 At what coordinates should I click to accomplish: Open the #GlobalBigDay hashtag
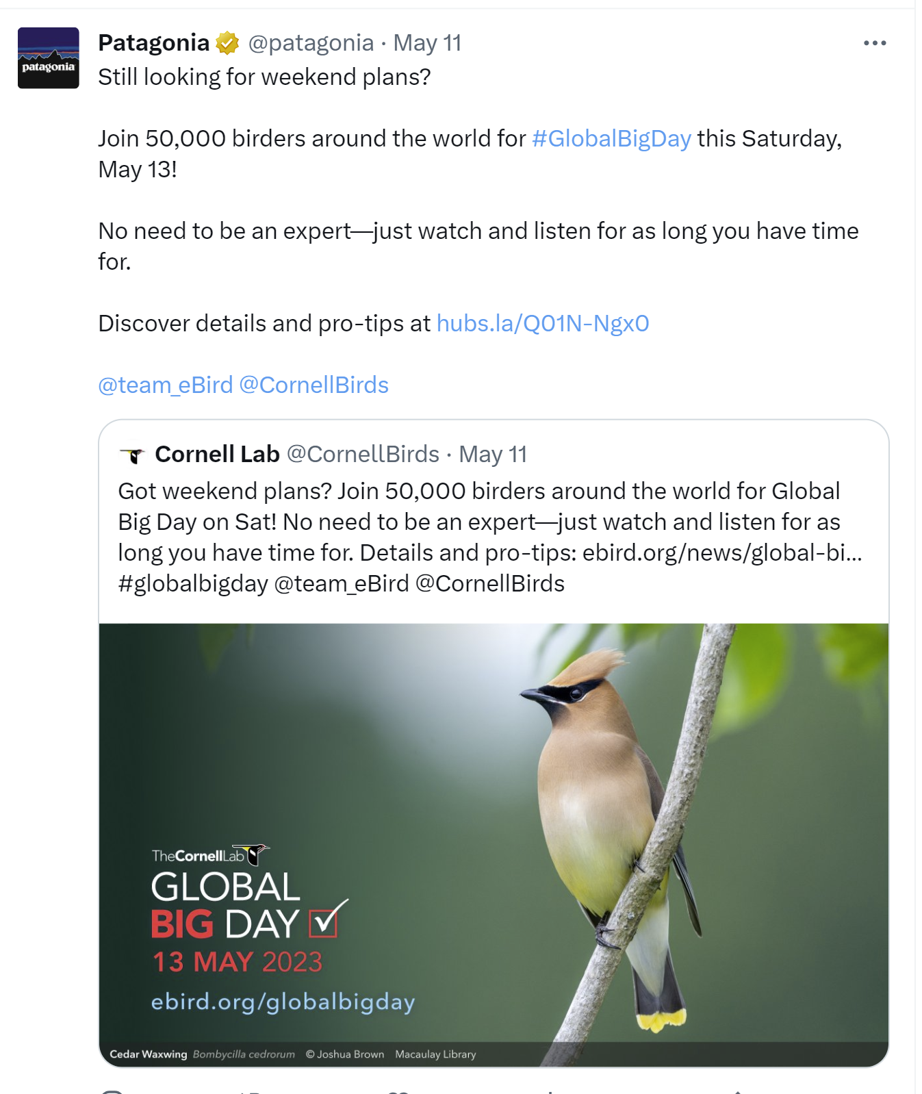click(x=611, y=138)
